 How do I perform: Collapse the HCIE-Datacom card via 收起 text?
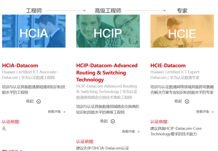(178, 101)
